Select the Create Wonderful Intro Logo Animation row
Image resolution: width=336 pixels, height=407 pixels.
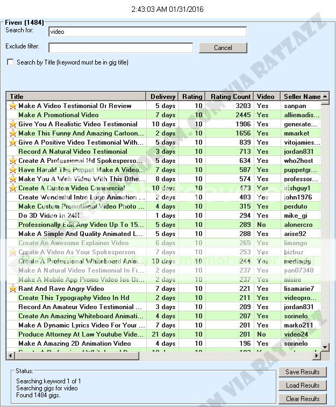[x=164, y=197]
